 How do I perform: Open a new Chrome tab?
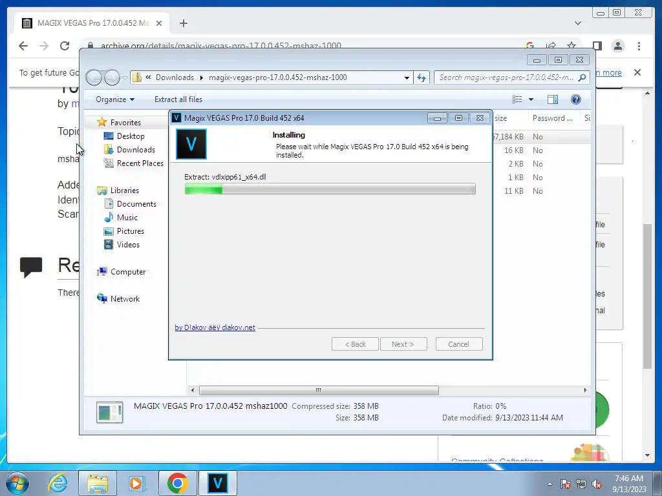183,23
